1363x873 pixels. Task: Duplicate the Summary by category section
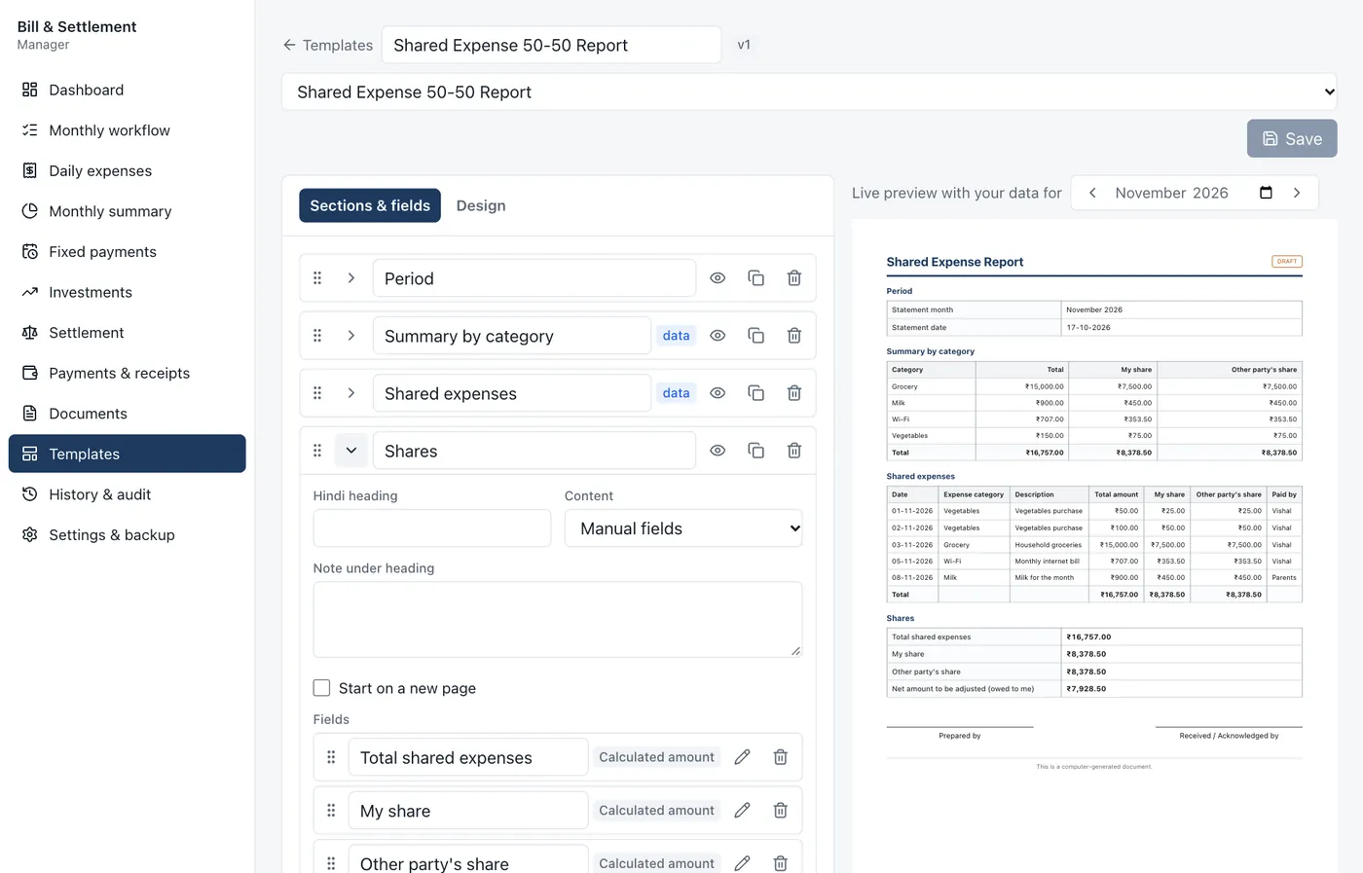(x=755, y=336)
